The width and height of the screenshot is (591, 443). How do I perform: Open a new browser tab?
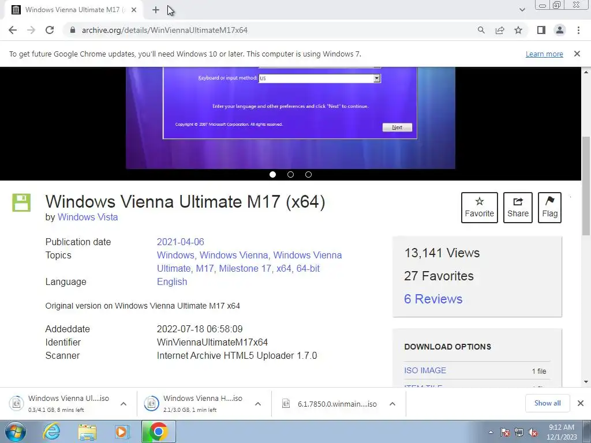tap(156, 10)
